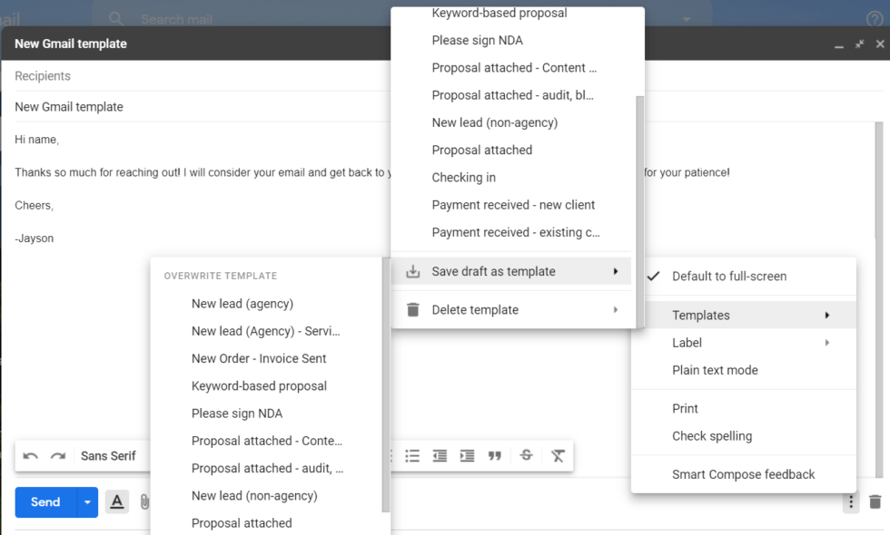Click the Remove formatting icon
The height and width of the screenshot is (535, 890).
(x=558, y=456)
